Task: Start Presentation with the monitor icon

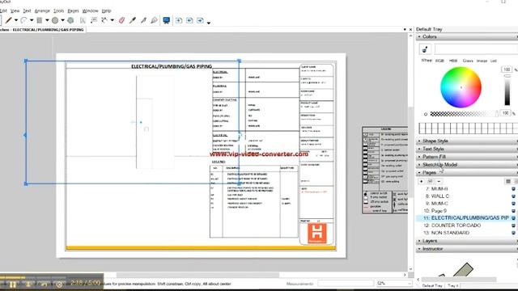Action: click(167, 20)
